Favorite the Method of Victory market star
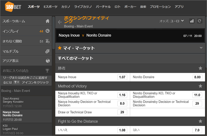207x136 pixels. pyautogui.click(x=200, y=86)
